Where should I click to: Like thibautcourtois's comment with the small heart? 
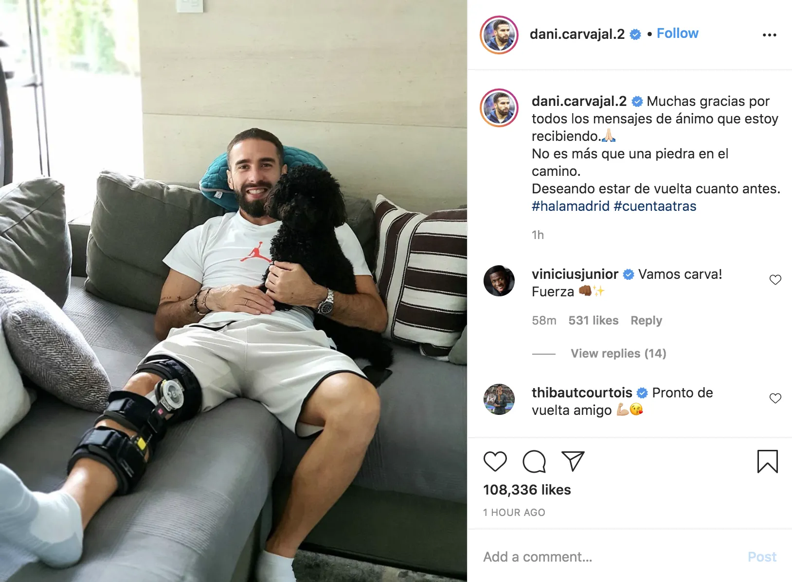pyautogui.click(x=775, y=398)
